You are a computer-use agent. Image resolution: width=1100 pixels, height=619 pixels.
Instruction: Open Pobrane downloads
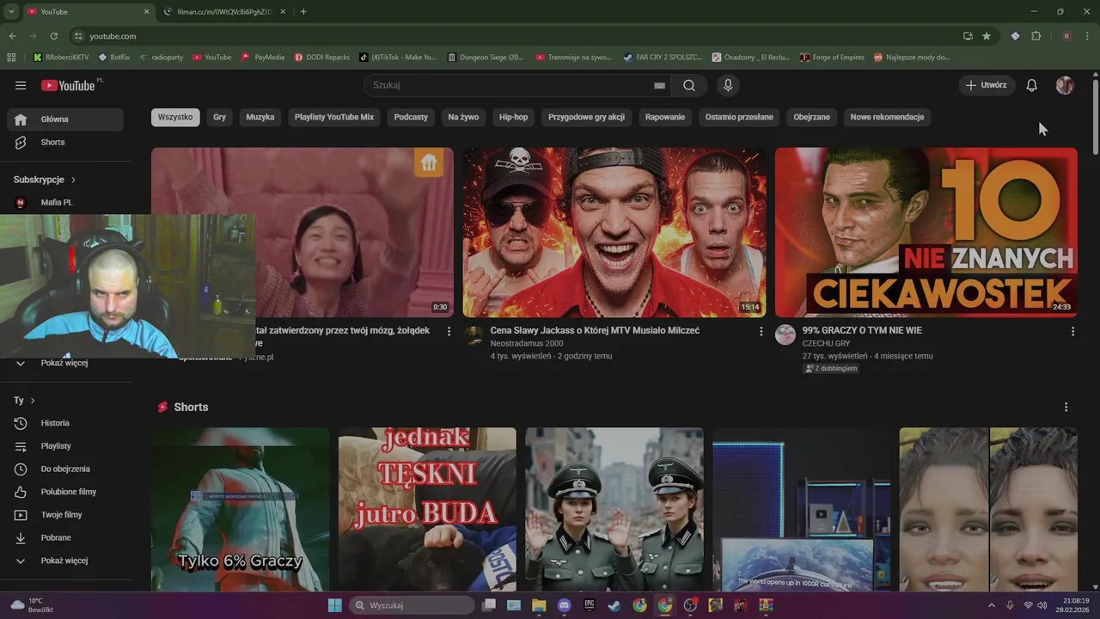[65, 537]
